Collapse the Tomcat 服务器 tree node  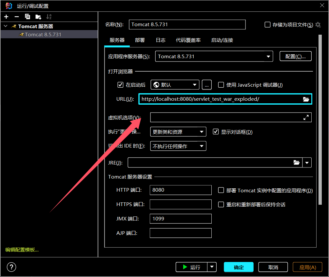[6, 26]
